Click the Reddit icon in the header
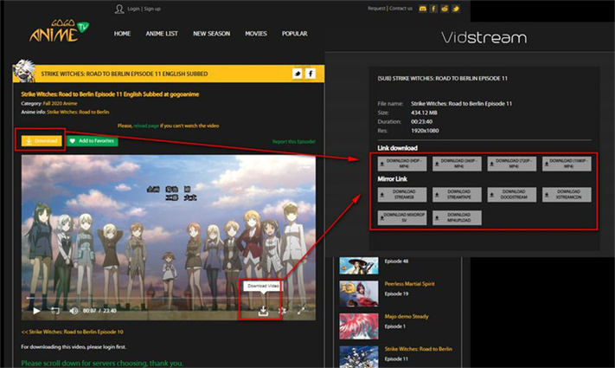Image resolution: width=615 pixels, height=368 pixels. (x=445, y=9)
